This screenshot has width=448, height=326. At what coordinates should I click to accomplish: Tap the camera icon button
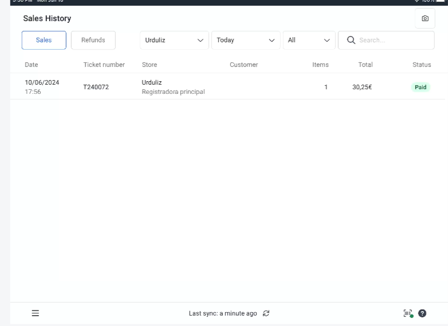click(425, 18)
